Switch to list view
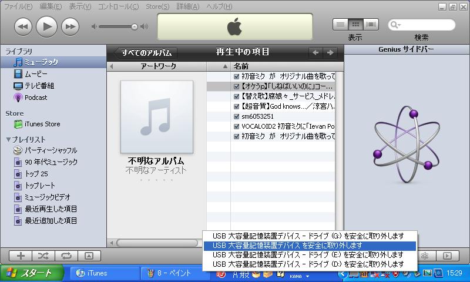470x282 pixels. point(341,25)
